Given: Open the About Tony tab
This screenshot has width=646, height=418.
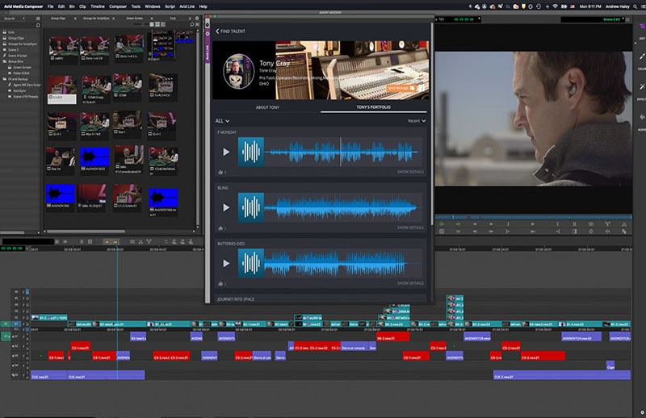Looking at the screenshot, I should pyautogui.click(x=267, y=107).
